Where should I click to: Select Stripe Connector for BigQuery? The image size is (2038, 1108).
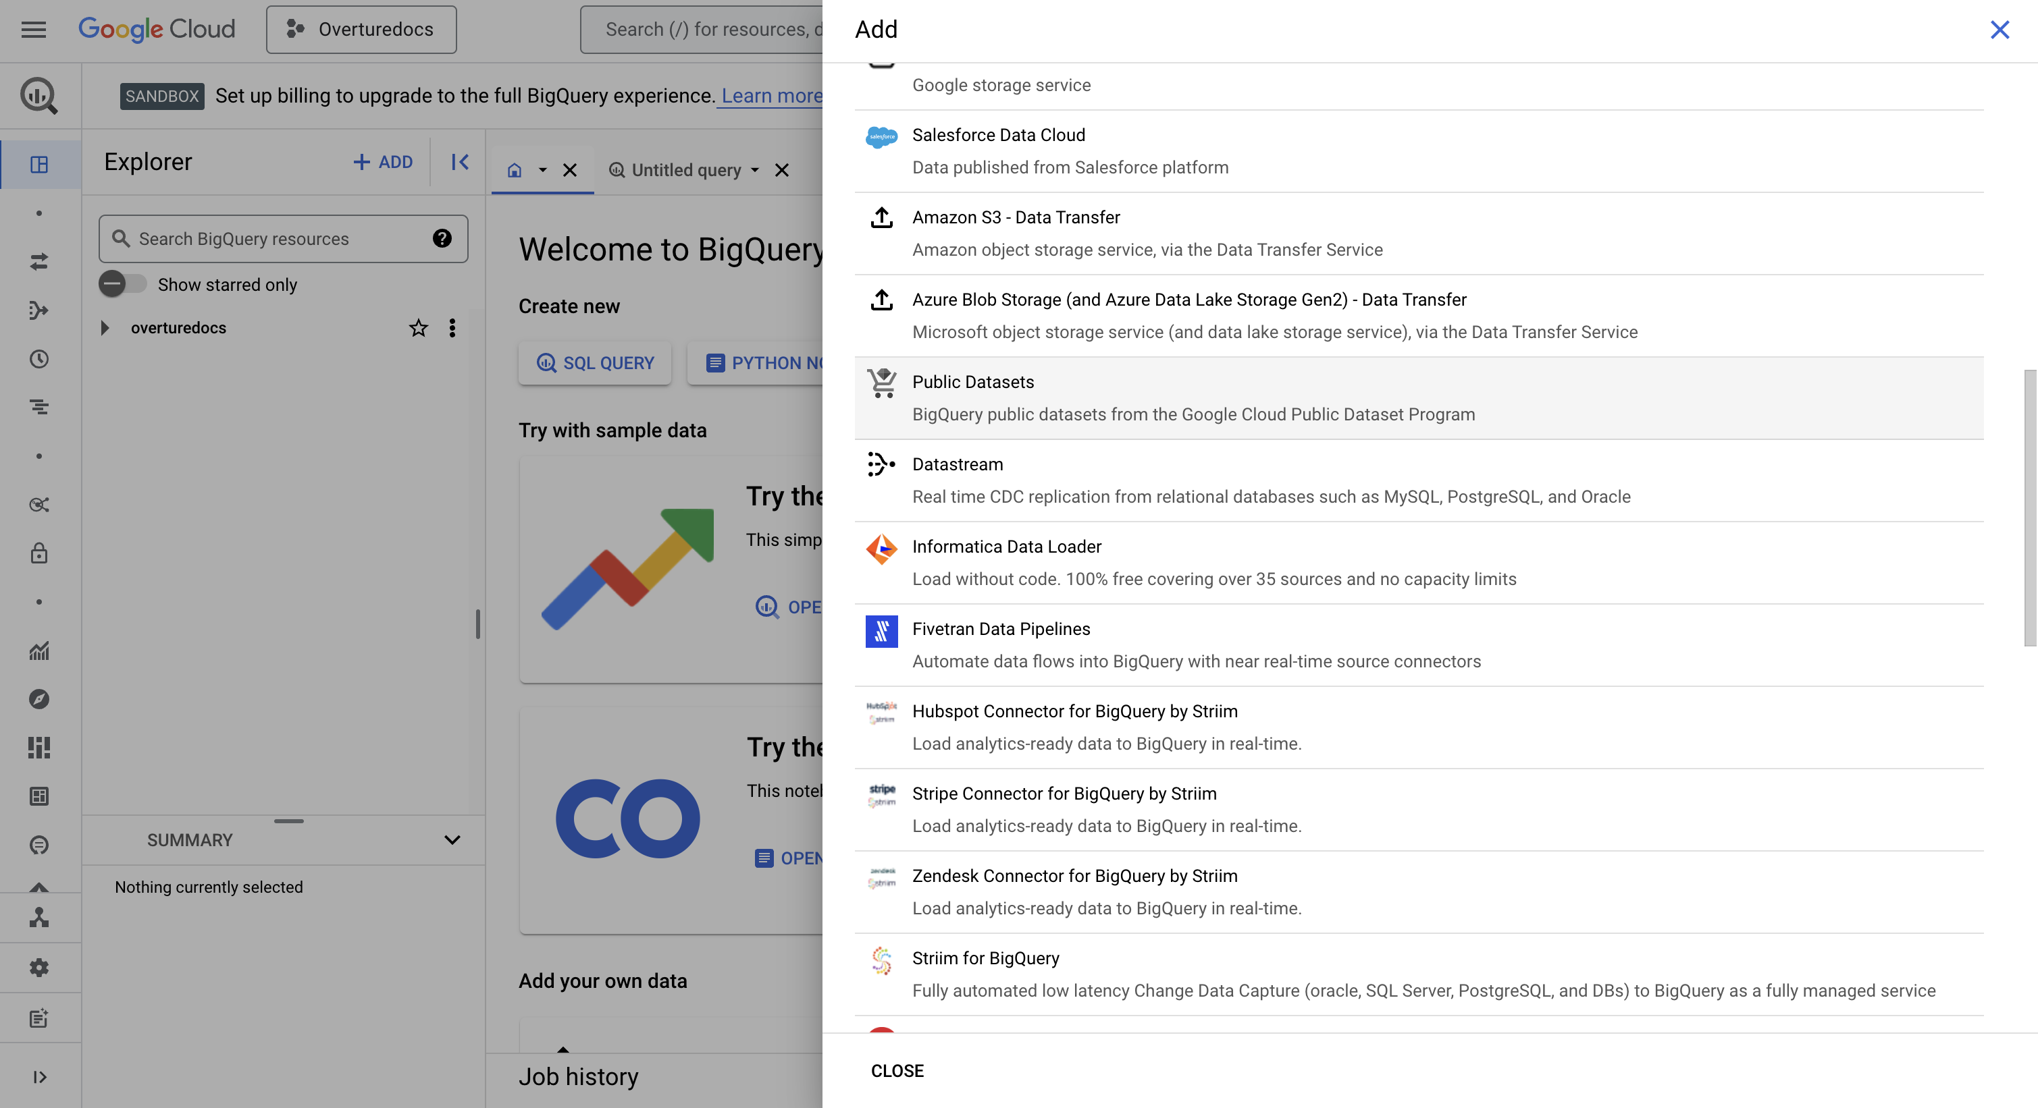pos(1419,809)
